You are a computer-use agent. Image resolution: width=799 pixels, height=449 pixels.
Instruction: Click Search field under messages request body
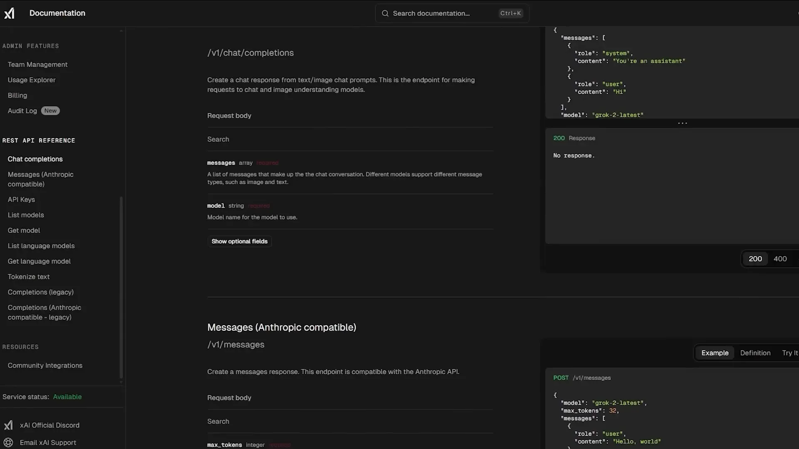point(350,422)
